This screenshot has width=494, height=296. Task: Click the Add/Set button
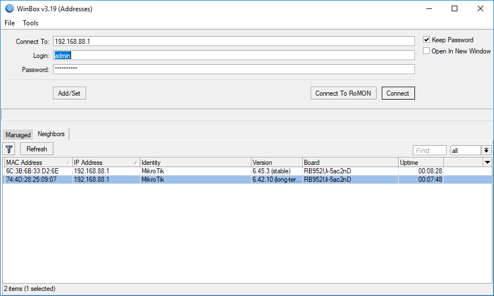point(69,93)
